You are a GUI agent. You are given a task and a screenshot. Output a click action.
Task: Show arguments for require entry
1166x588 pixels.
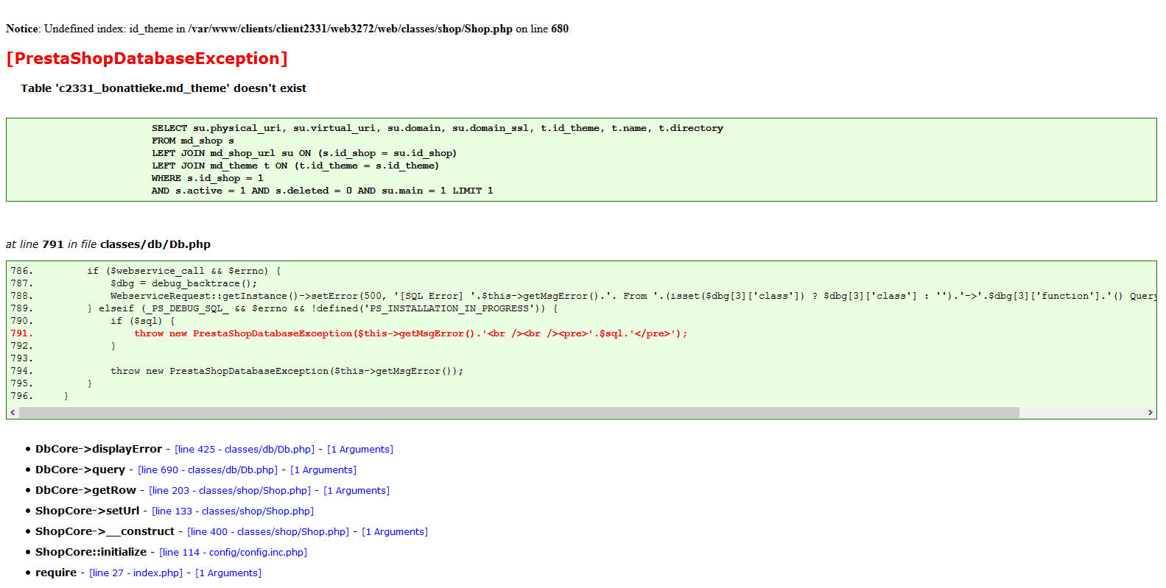click(228, 573)
